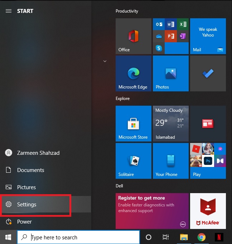232x244 pixels.
Task: Open Messenger in the Play folder tile
Action: [220, 149]
